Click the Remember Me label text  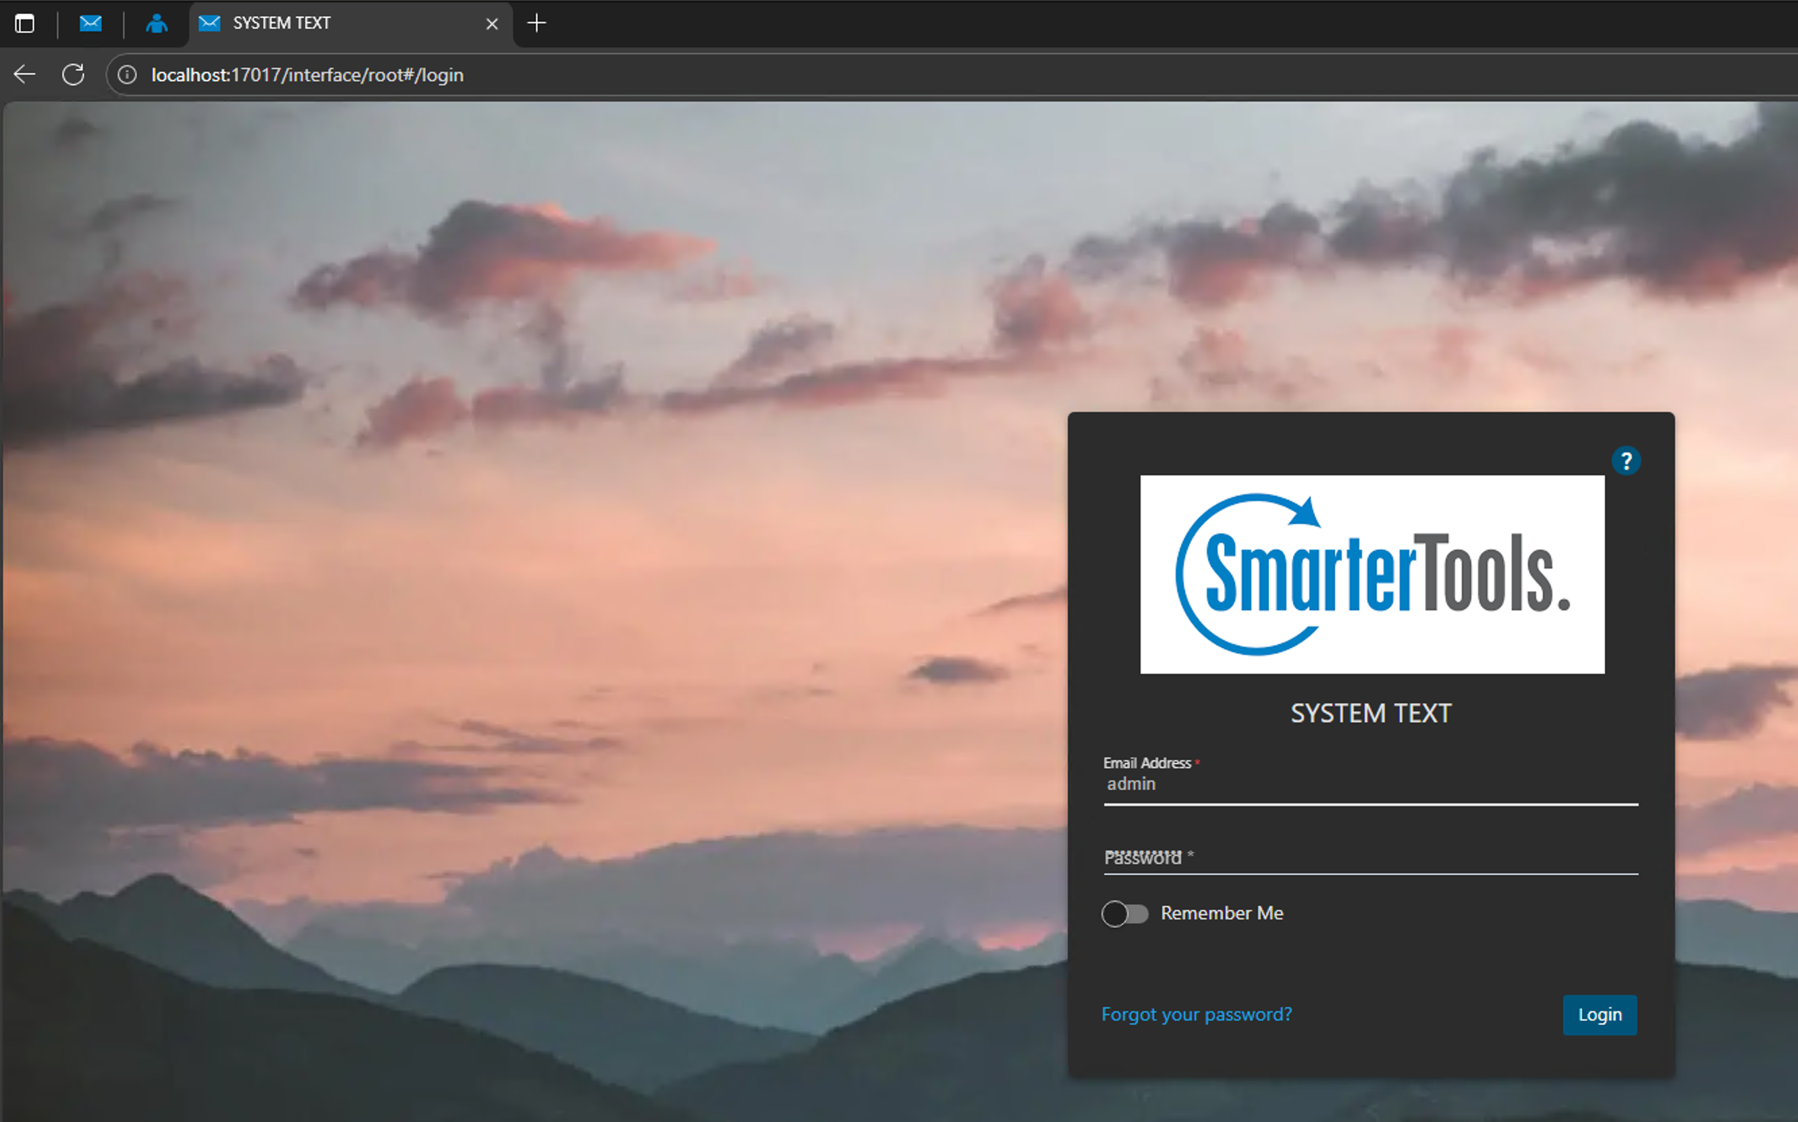1222,913
